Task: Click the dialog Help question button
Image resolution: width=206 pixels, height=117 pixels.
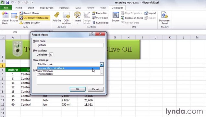Action: point(92,34)
